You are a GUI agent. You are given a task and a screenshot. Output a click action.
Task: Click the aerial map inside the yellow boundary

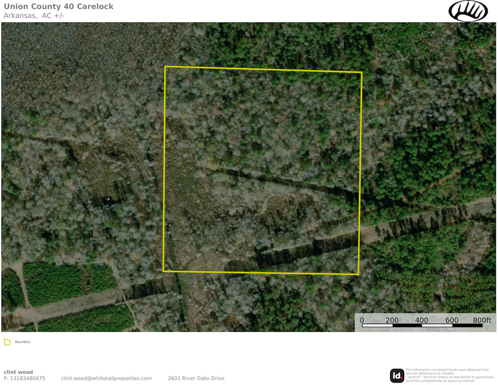(263, 171)
